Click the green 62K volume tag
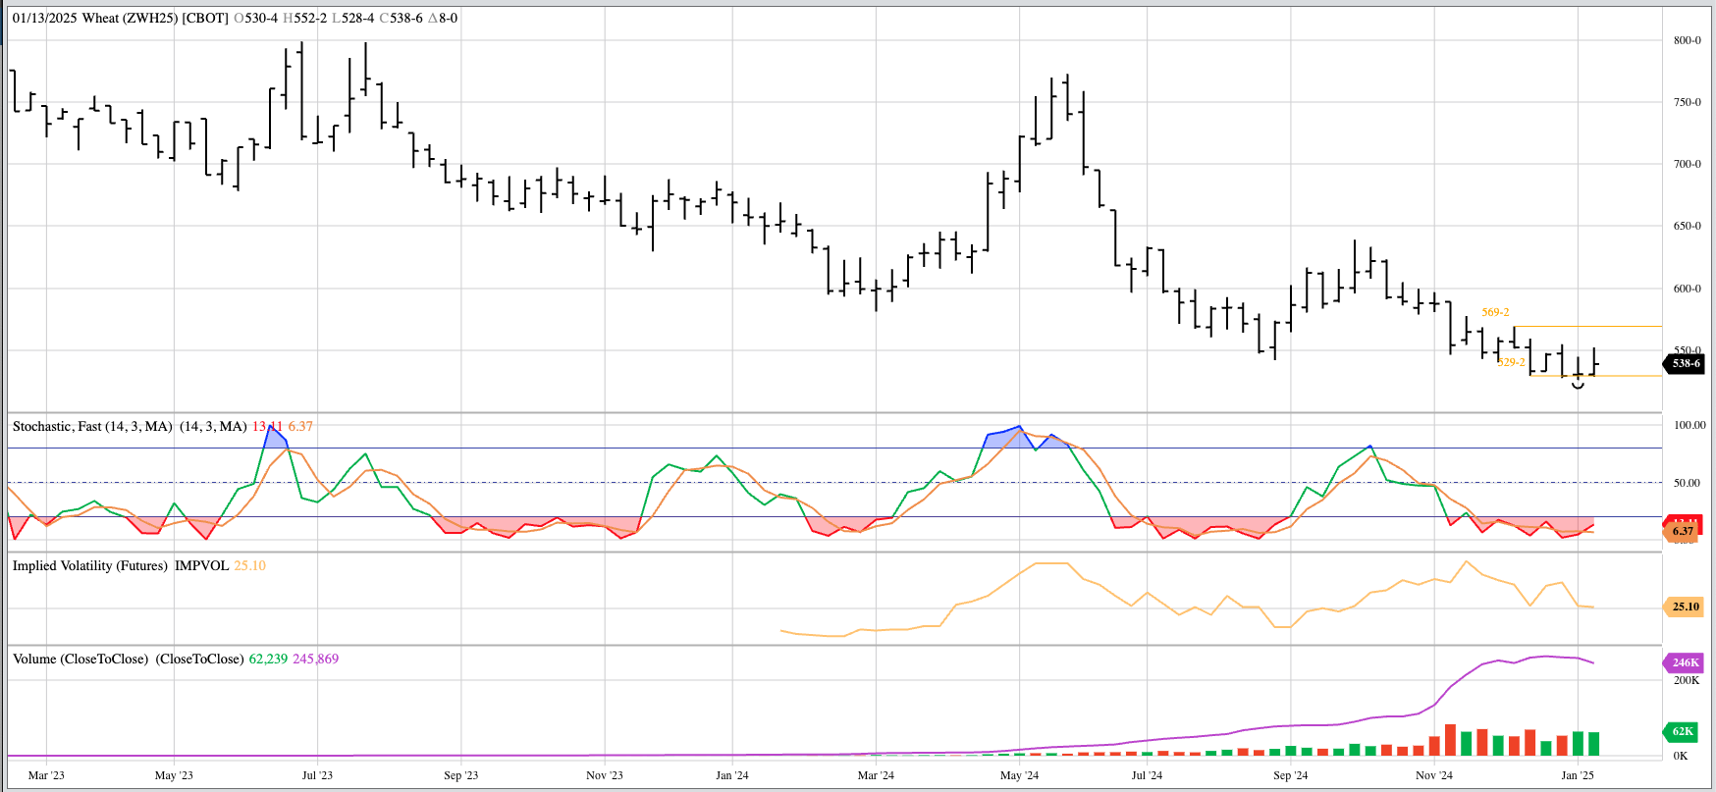The height and width of the screenshot is (792, 1716). 1683,731
